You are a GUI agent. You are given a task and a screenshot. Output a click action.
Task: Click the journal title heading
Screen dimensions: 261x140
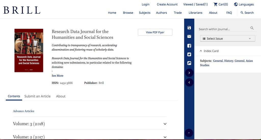pyautogui.click(x=82, y=34)
